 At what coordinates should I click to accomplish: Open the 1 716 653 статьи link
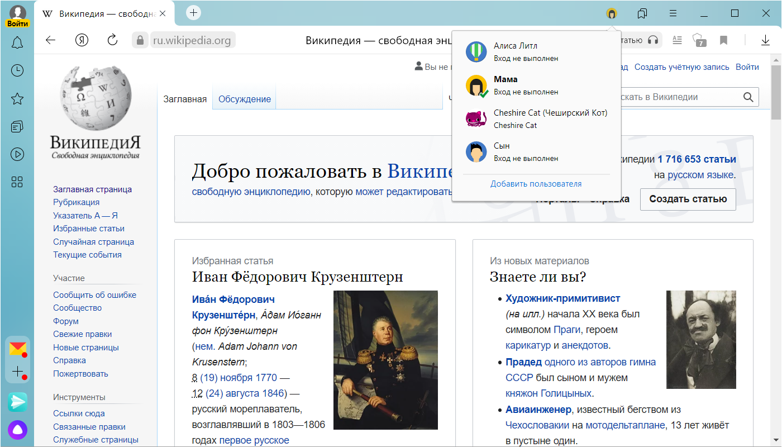point(697,159)
